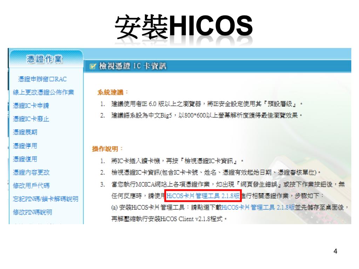Click 憑證作業 sidebar heading
This screenshot has height=269, width=359.
pyautogui.click(x=45, y=59)
